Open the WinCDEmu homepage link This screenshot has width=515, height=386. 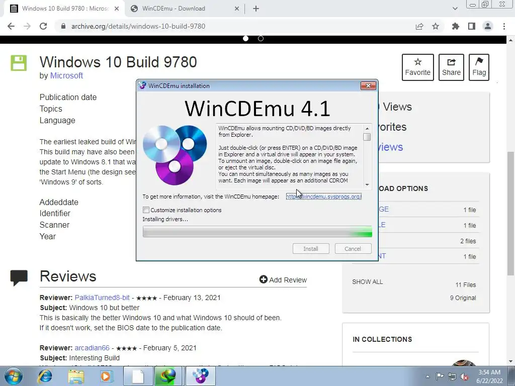(x=324, y=197)
